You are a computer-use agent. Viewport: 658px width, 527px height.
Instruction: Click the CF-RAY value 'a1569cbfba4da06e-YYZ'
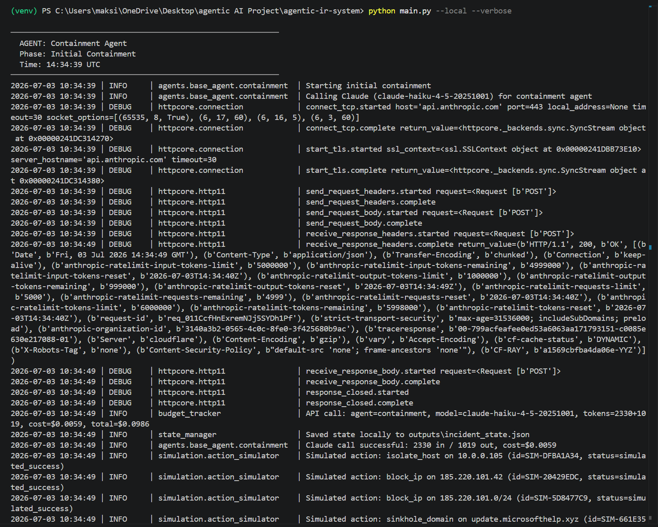click(588, 350)
